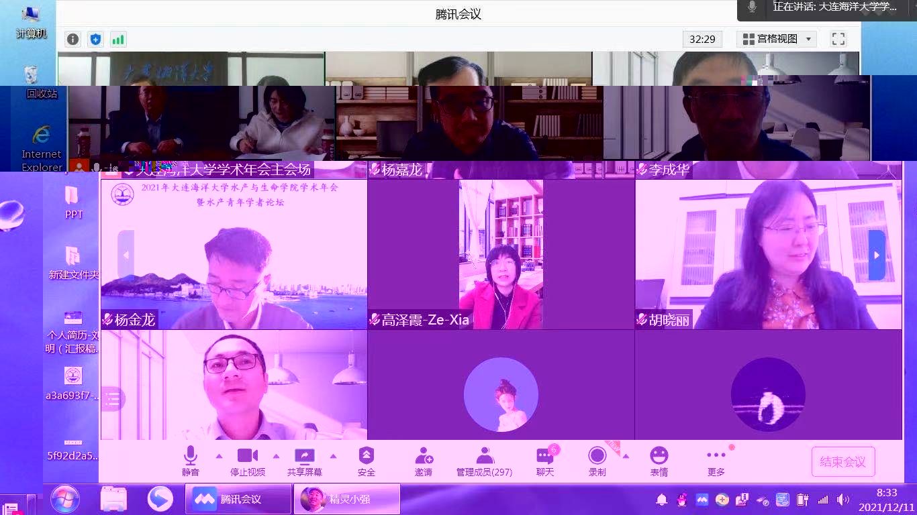
Task: Click the 胡晓丽 name label
Action: click(663, 320)
